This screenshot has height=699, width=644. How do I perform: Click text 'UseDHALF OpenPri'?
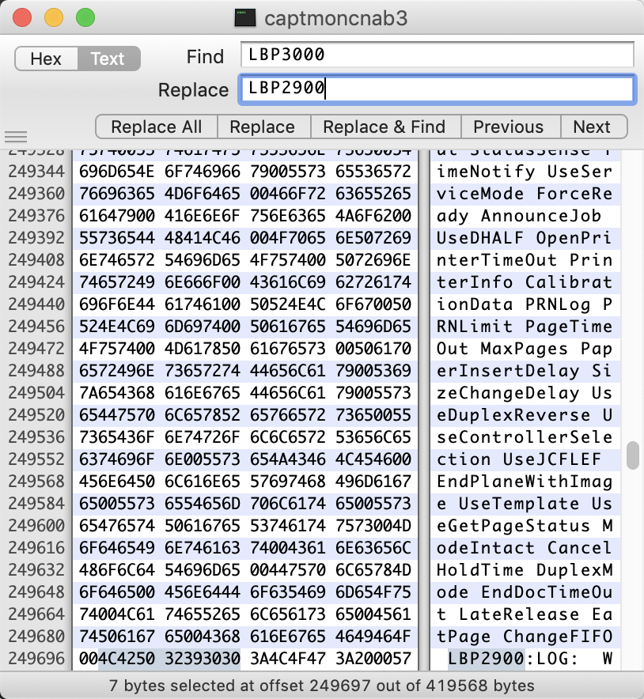coord(524,238)
